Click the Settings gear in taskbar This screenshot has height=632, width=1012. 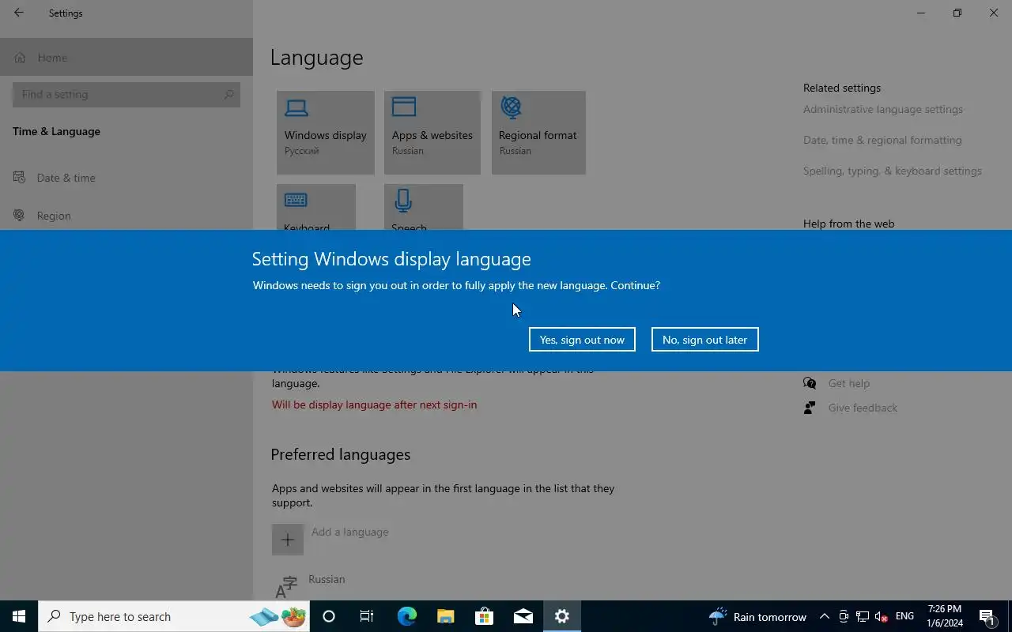click(x=562, y=616)
